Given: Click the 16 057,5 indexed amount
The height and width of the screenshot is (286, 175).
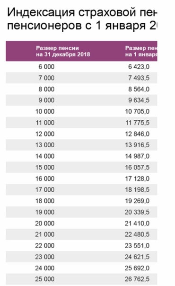Looking at the screenshot, I should pos(137,167).
